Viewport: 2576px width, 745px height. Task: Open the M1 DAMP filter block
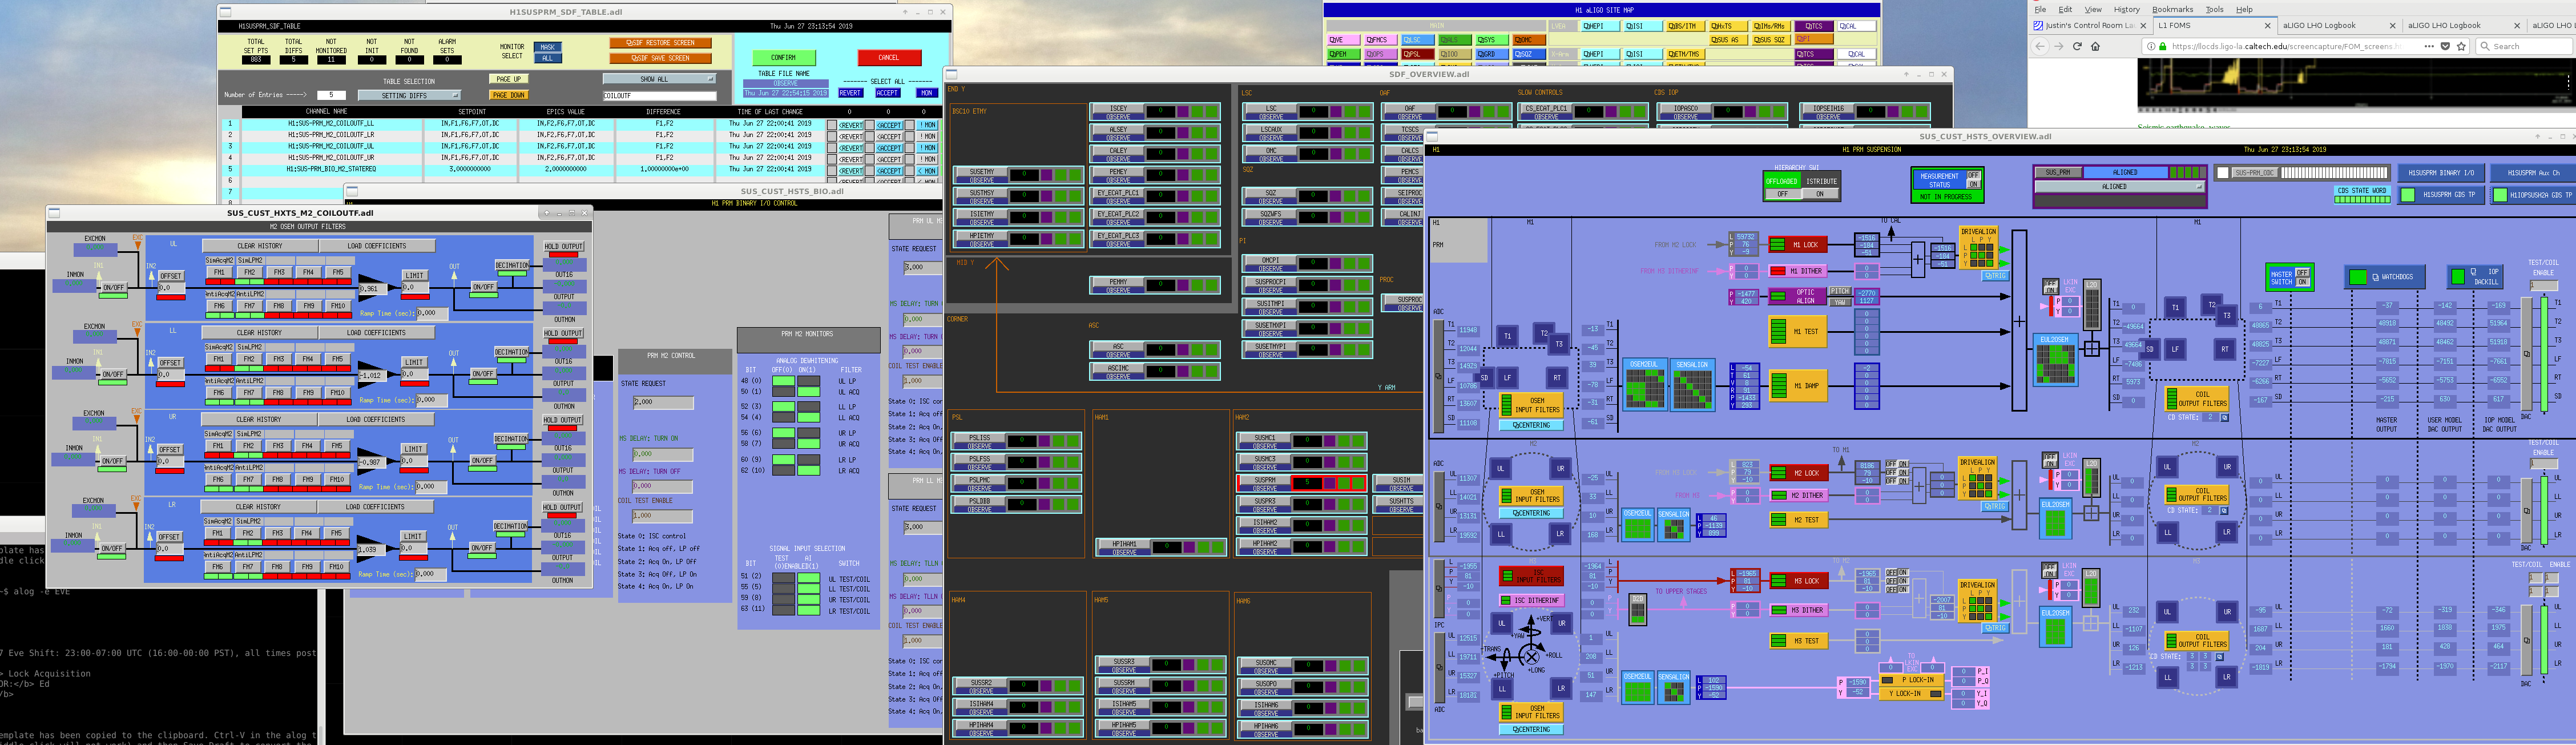(x=1799, y=385)
